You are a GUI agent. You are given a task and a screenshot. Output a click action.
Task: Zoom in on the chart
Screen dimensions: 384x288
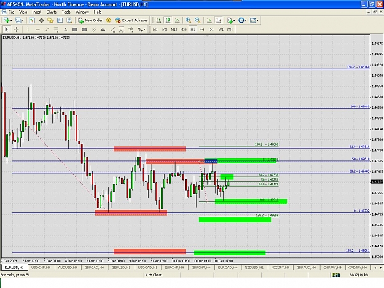[188, 20]
